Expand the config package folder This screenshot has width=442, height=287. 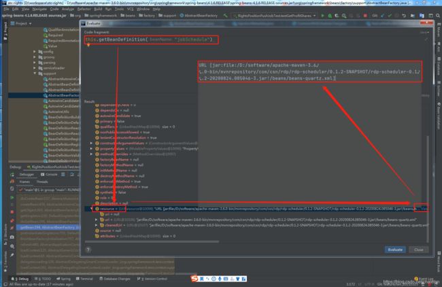point(35,52)
